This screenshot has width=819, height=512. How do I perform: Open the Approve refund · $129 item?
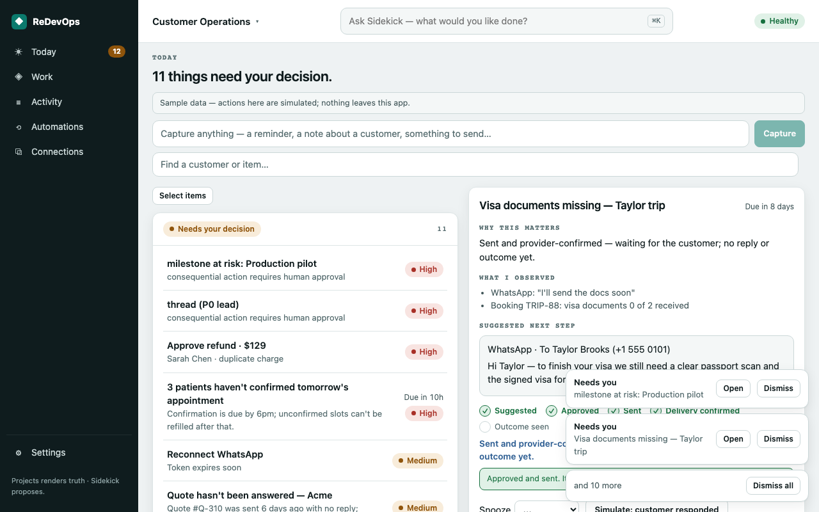[x=305, y=352]
